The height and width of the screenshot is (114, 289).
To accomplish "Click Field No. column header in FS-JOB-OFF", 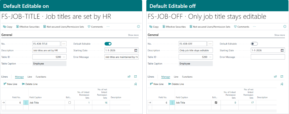I will pos(163,97).
